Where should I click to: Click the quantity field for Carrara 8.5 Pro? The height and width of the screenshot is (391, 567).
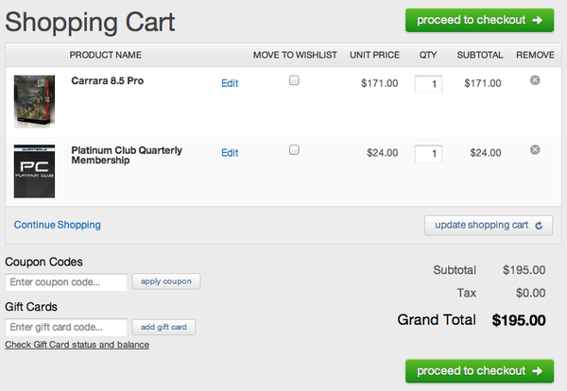(x=428, y=84)
